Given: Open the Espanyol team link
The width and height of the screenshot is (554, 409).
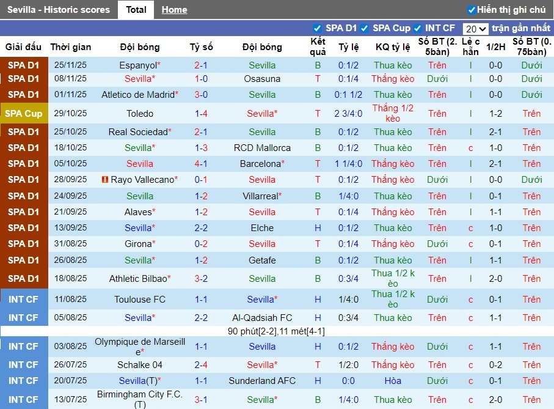Looking at the screenshot, I should (137, 65).
